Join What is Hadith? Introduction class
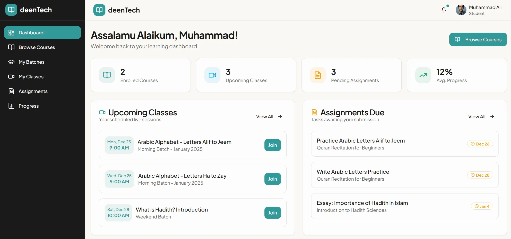 (x=272, y=213)
